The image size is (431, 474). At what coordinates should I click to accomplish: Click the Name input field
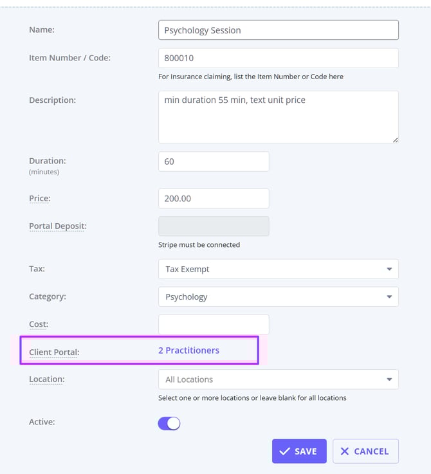pyautogui.click(x=278, y=30)
